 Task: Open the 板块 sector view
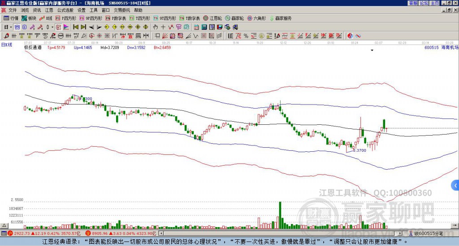(x=29, y=18)
